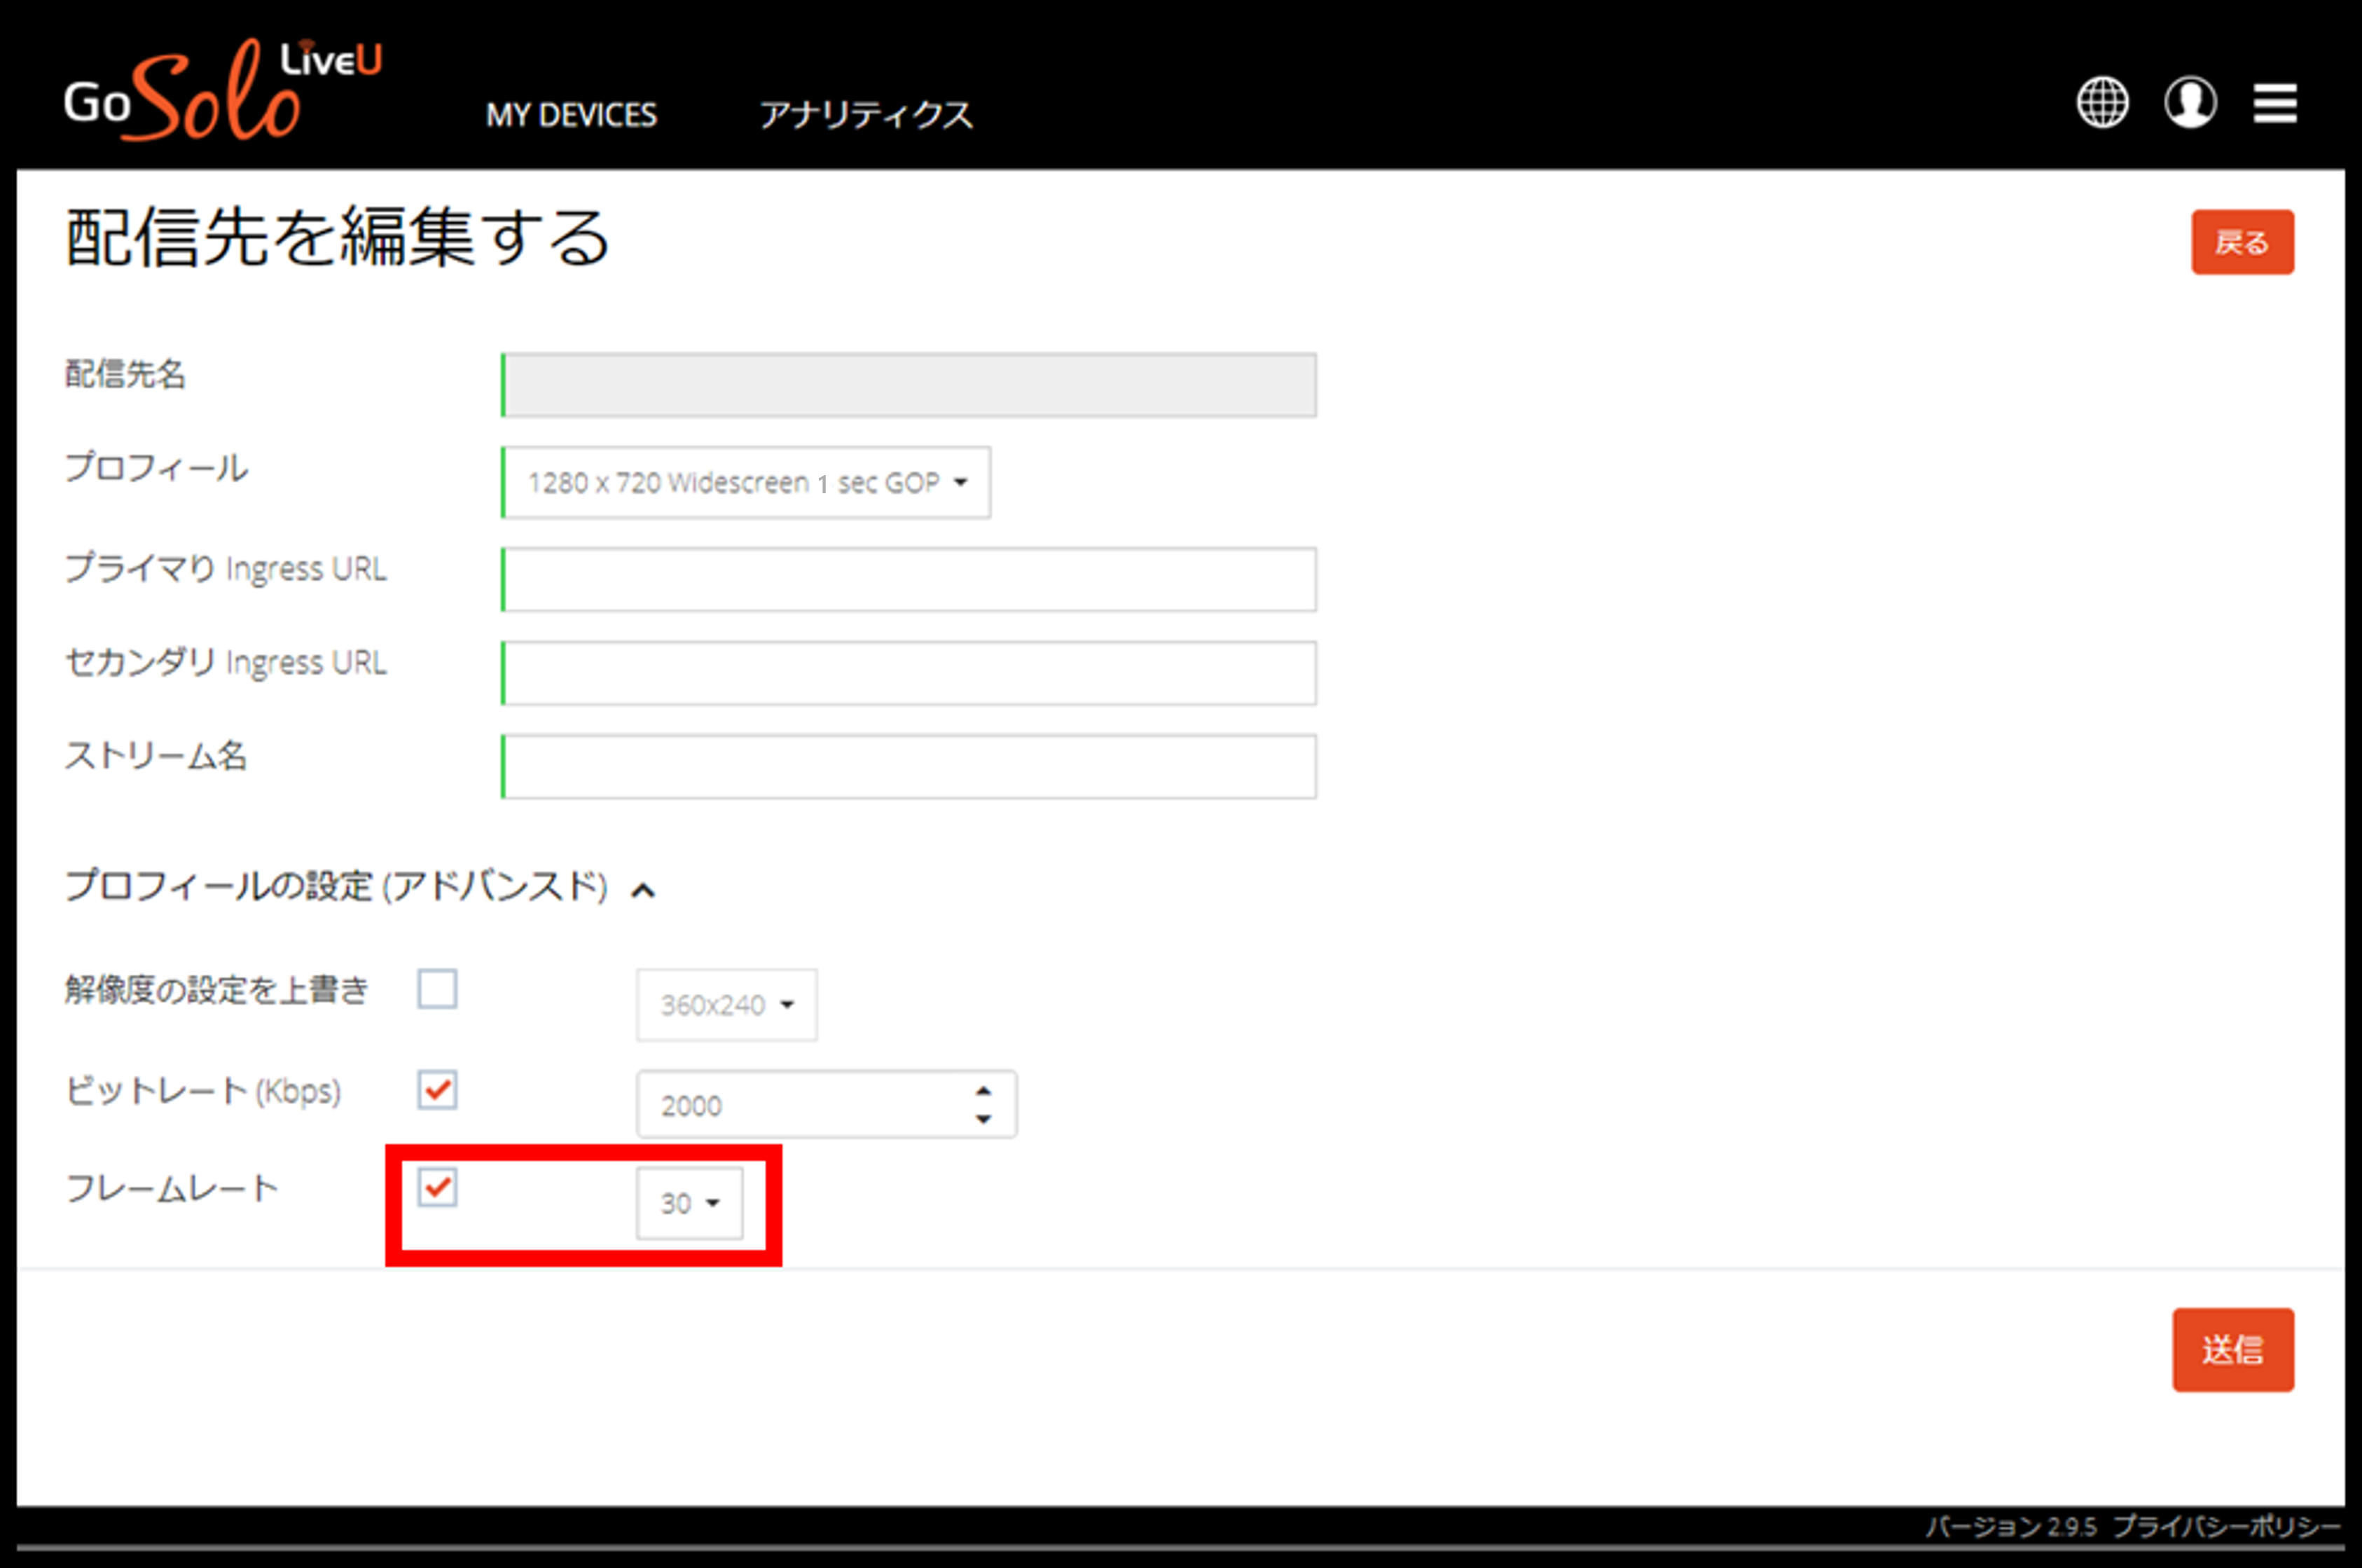Viewport: 2362px width, 1568px height.
Task: Click the GoSolo LiveU logo
Action: [x=223, y=90]
